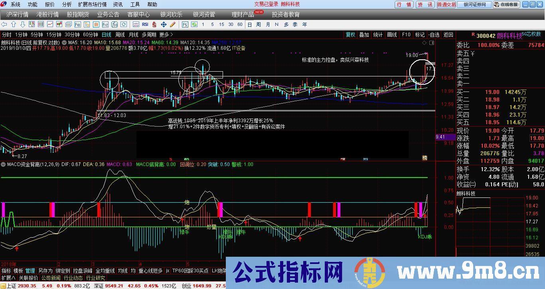The width and height of the screenshot is (545, 289).
Task: Open the 系统 menu
Action: click(x=15, y=4)
